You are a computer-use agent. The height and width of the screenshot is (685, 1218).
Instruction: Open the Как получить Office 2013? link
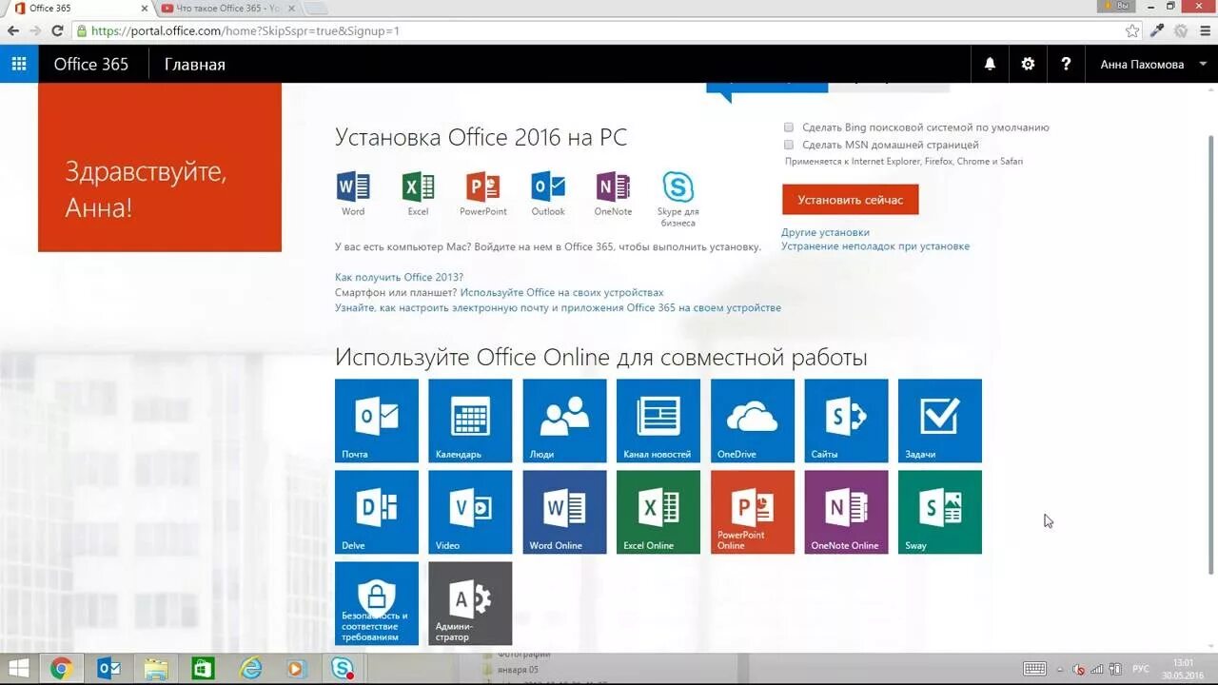pos(399,277)
